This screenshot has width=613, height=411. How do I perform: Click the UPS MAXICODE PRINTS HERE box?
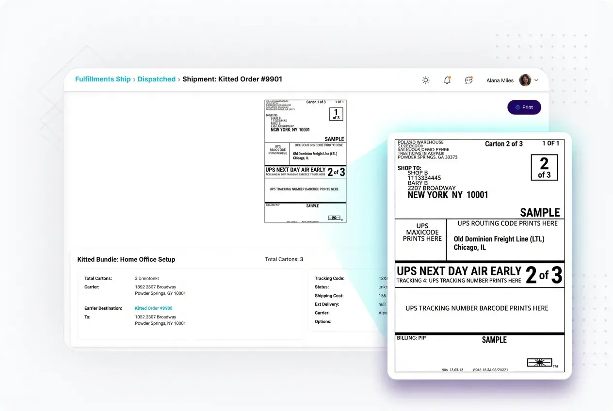tap(421, 239)
